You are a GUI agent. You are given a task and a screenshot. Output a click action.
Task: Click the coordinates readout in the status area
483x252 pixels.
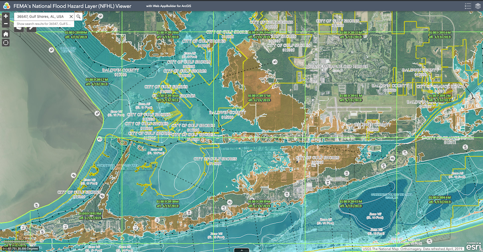pos(22,248)
